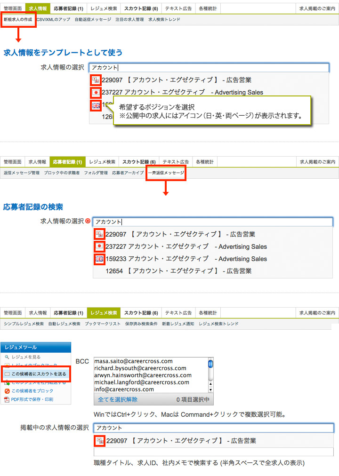Select 新着レジュメ通知
Viewport: 339px width, 476px height.
tap(178, 324)
